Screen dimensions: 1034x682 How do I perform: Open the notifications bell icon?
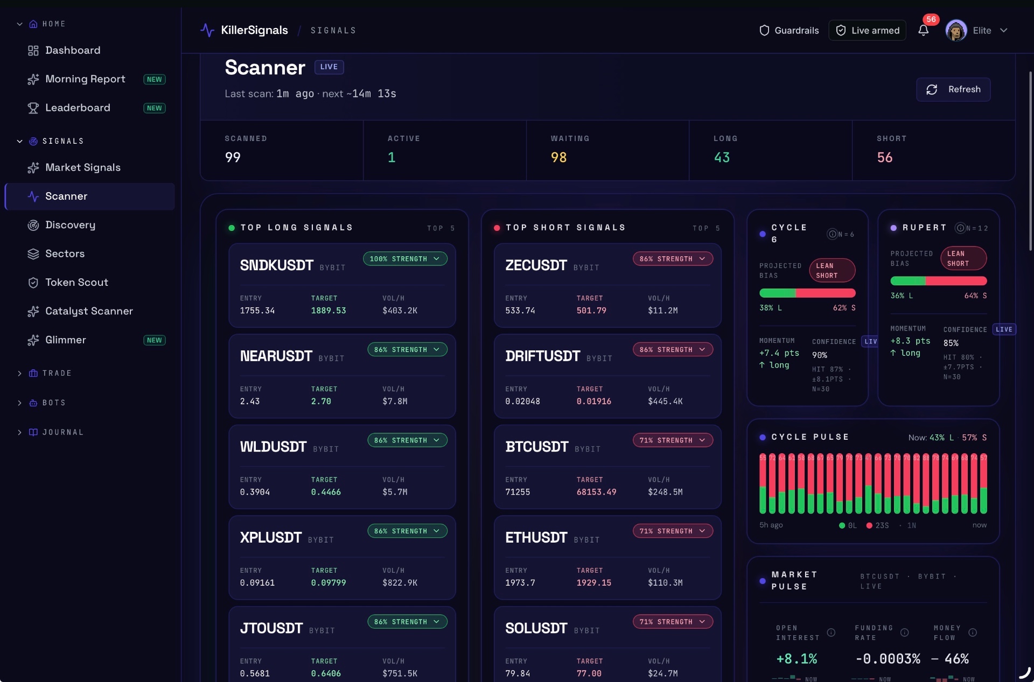tap(923, 30)
